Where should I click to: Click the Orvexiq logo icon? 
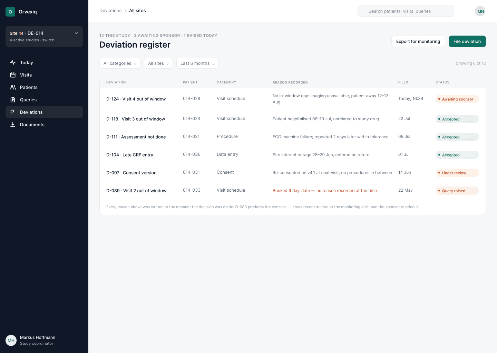(x=10, y=12)
